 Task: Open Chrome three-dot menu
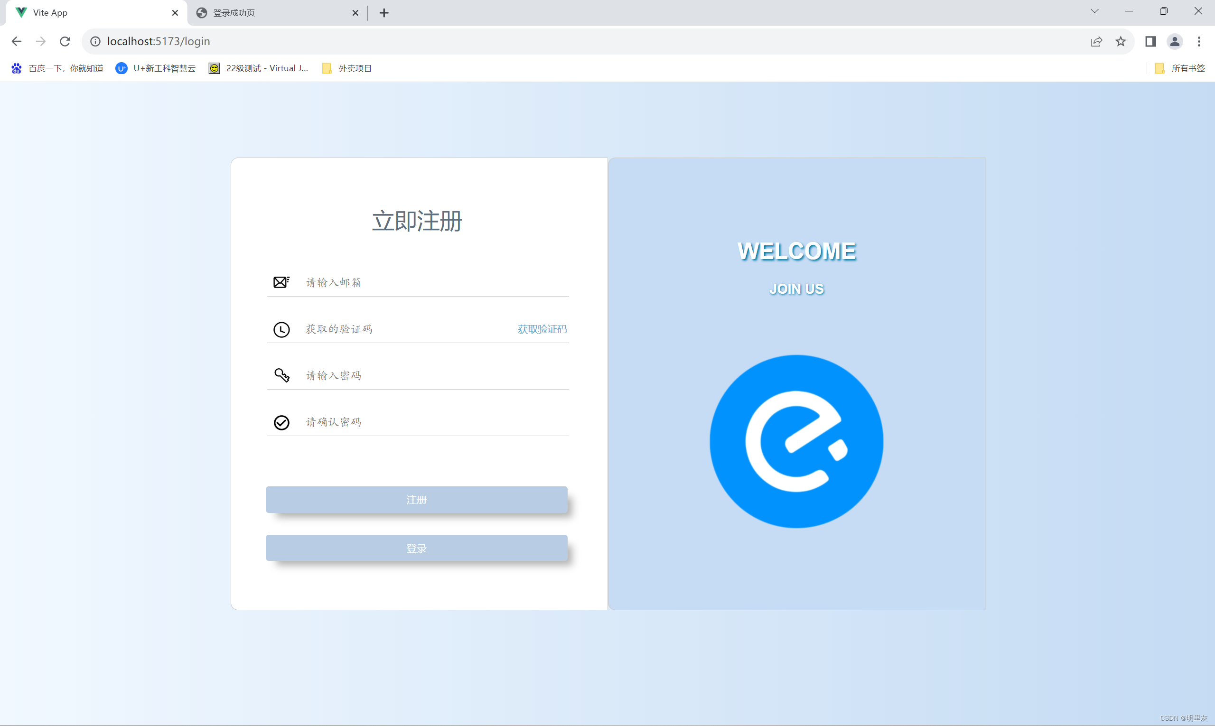(x=1199, y=42)
